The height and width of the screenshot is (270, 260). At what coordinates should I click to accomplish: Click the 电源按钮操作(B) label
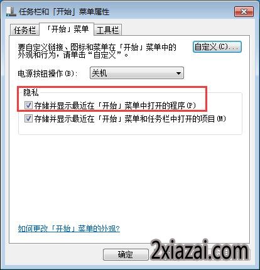click(x=48, y=73)
